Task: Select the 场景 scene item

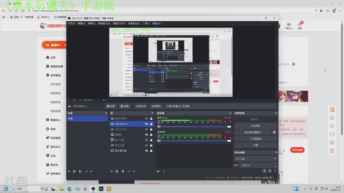Action: pos(87,118)
